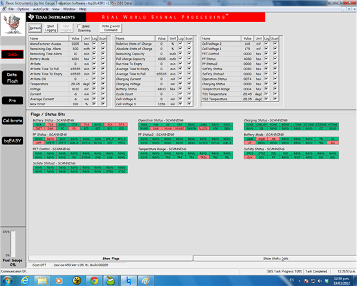
Task: Show hidden system tray icons
Action: [300, 281]
